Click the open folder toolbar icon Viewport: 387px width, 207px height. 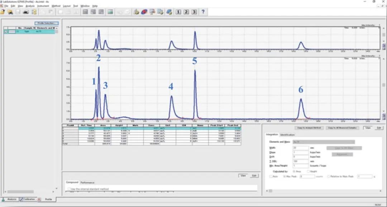[x=3, y=12]
